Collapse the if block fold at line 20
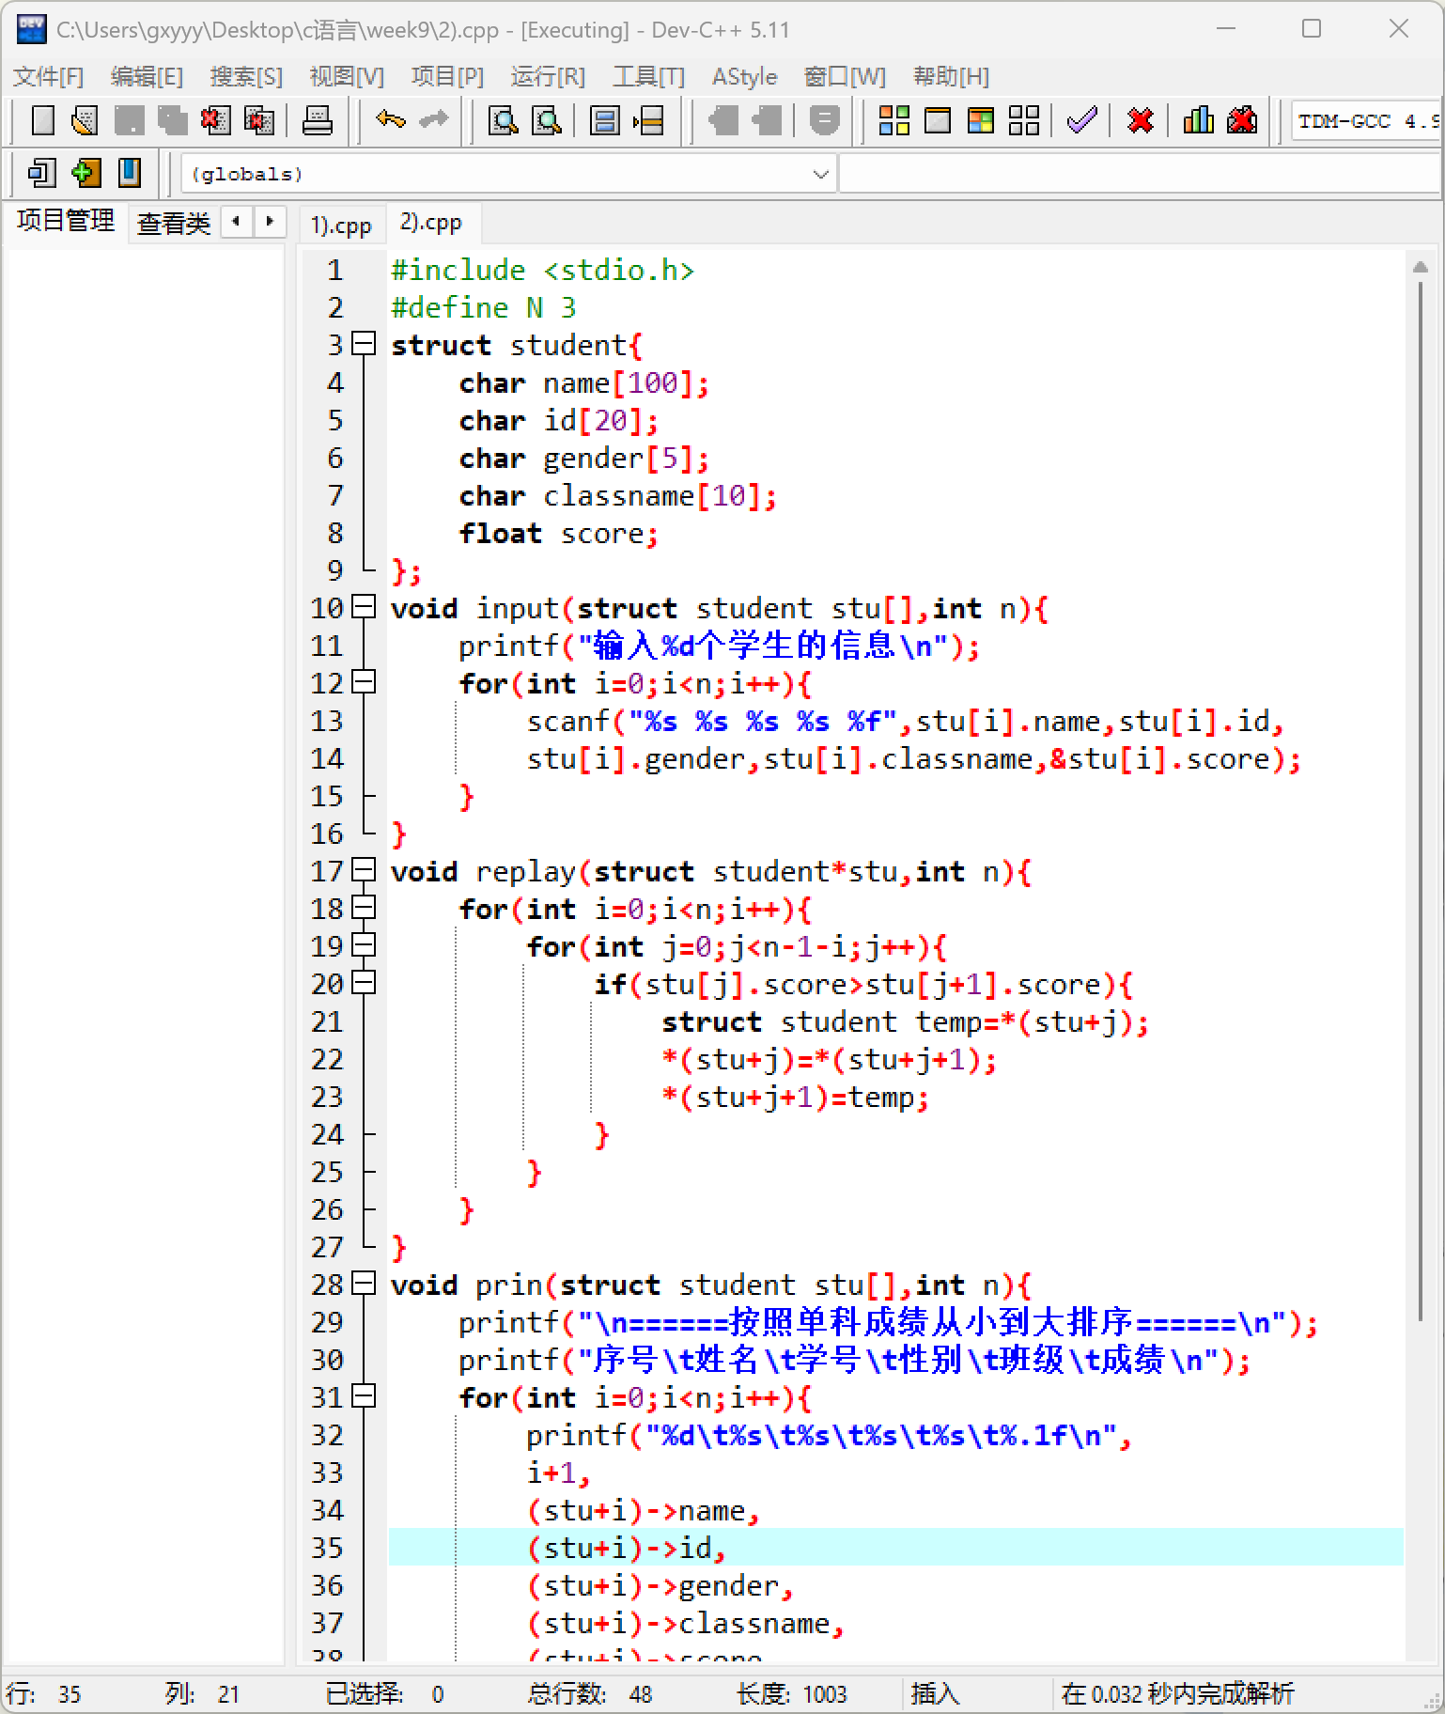Screen dimensions: 1445x1714 point(364,983)
